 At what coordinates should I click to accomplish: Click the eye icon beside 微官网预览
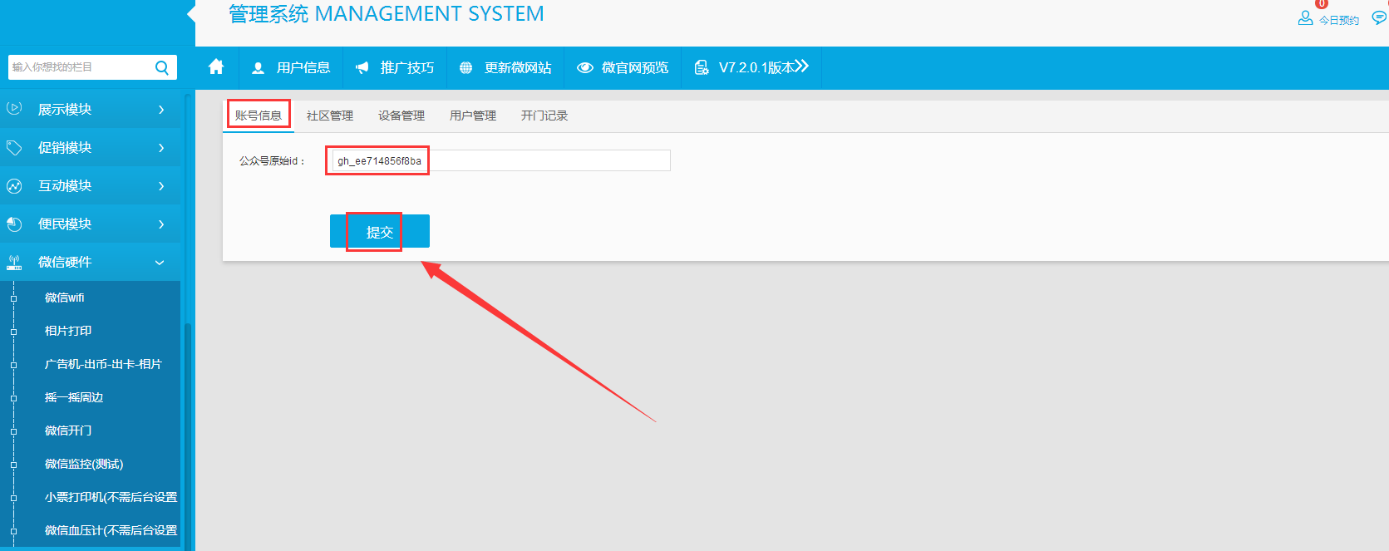[585, 68]
